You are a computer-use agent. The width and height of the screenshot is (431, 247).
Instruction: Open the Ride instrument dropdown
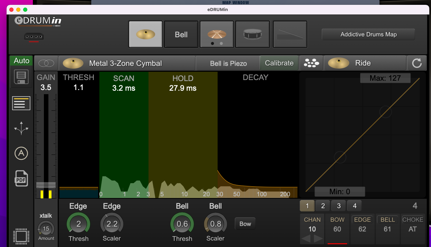coord(365,63)
